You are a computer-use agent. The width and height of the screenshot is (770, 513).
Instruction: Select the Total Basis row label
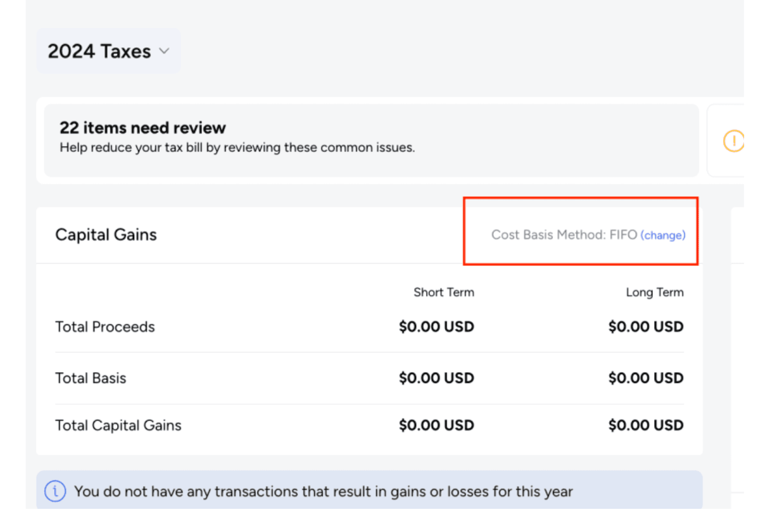coord(91,378)
